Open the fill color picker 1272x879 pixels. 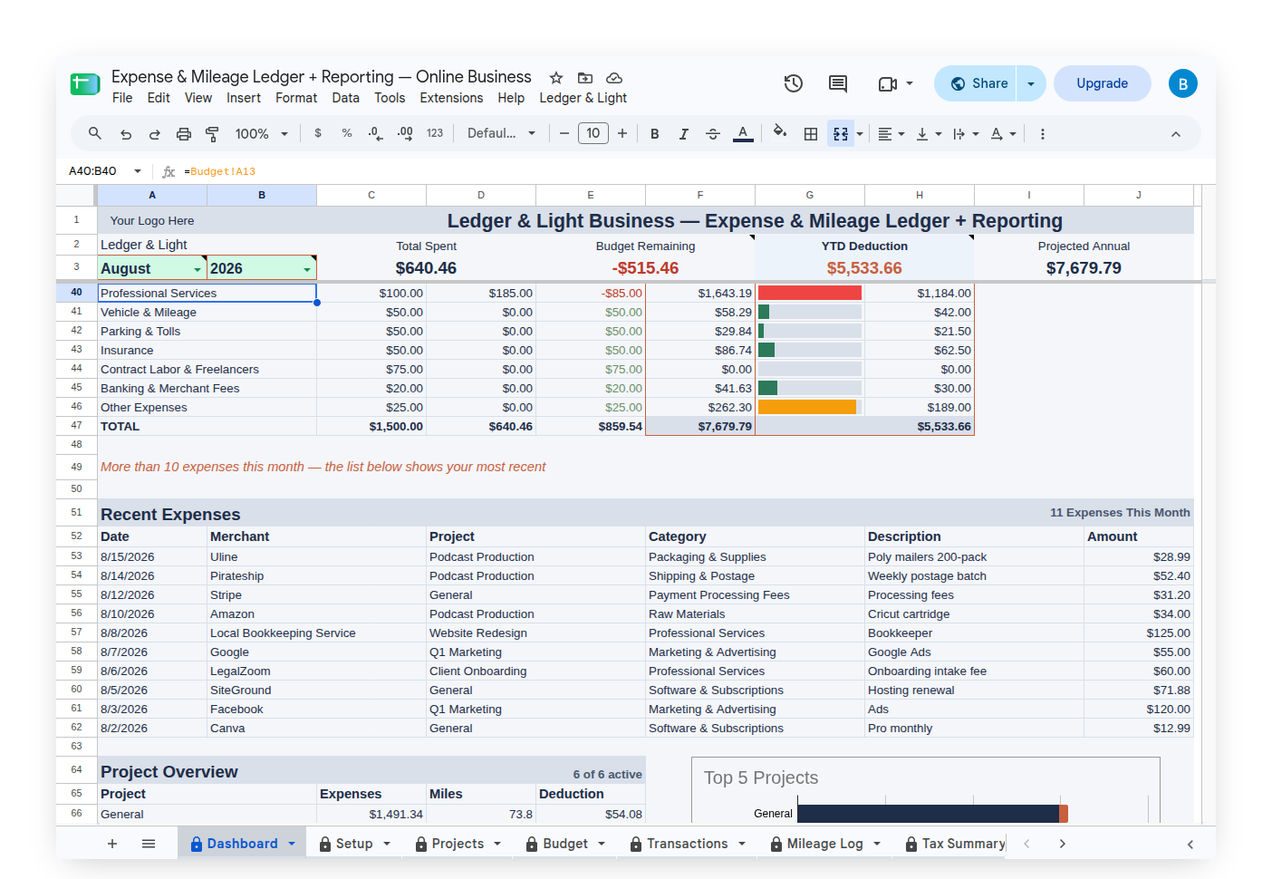pyautogui.click(x=780, y=133)
